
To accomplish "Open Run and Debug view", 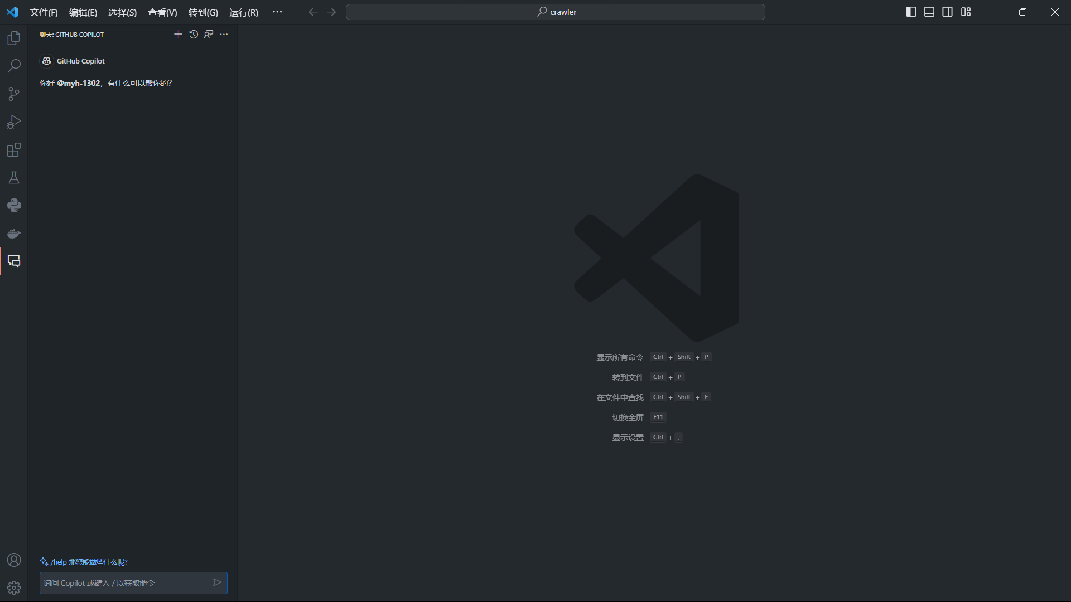I will (14, 122).
